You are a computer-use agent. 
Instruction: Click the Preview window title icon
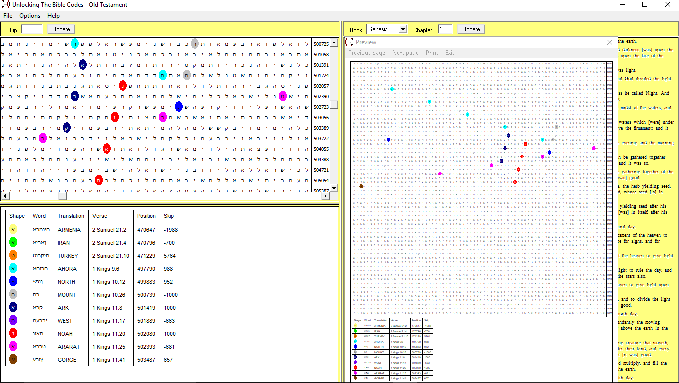click(349, 42)
